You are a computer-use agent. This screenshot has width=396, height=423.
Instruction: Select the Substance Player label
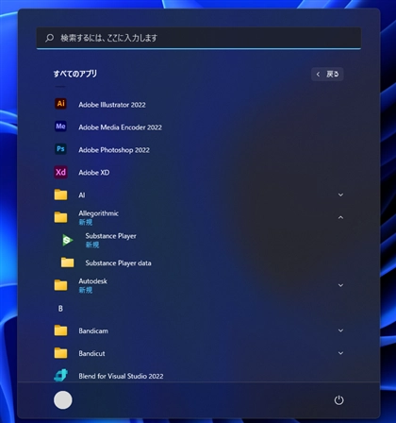pyautogui.click(x=110, y=236)
